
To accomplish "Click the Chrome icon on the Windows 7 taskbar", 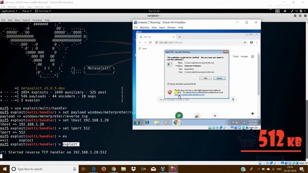I will (x=176, y=123).
